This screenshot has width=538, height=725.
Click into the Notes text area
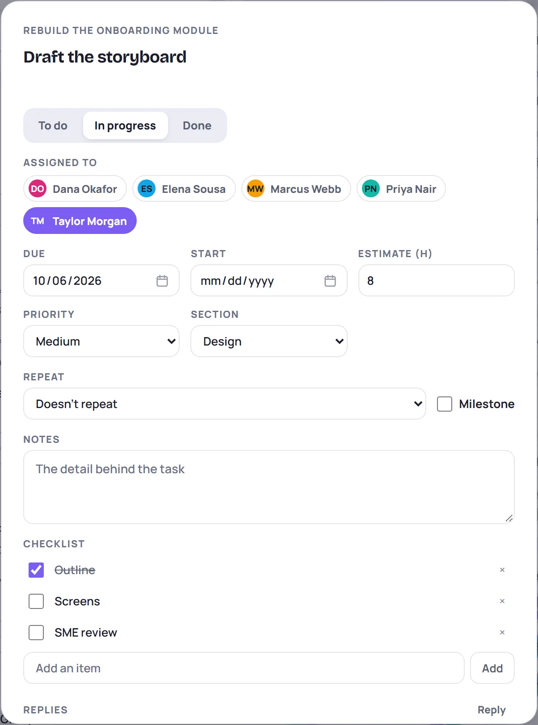point(269,487)
